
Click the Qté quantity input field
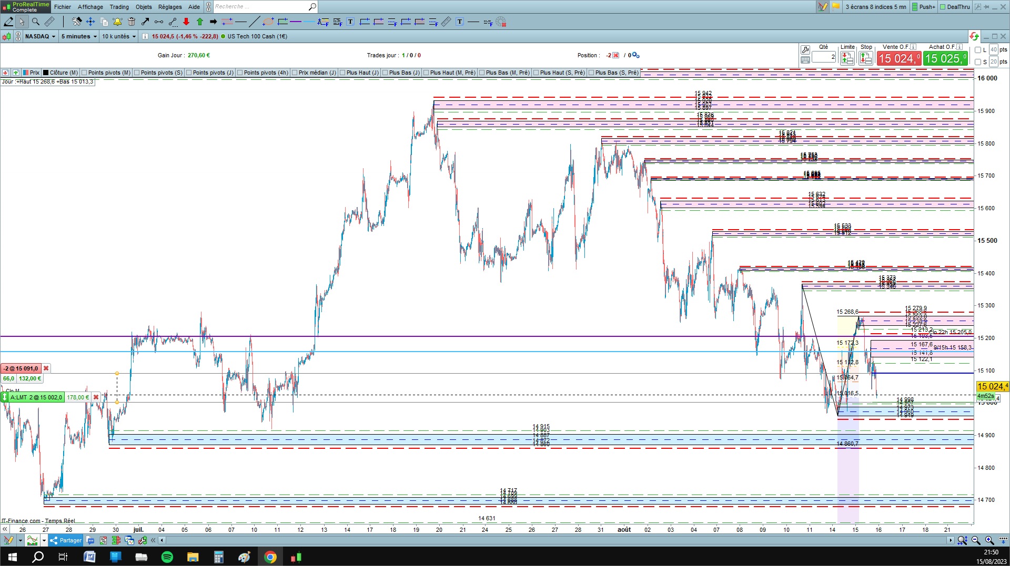pyautogui.click(x=824, y=57)
